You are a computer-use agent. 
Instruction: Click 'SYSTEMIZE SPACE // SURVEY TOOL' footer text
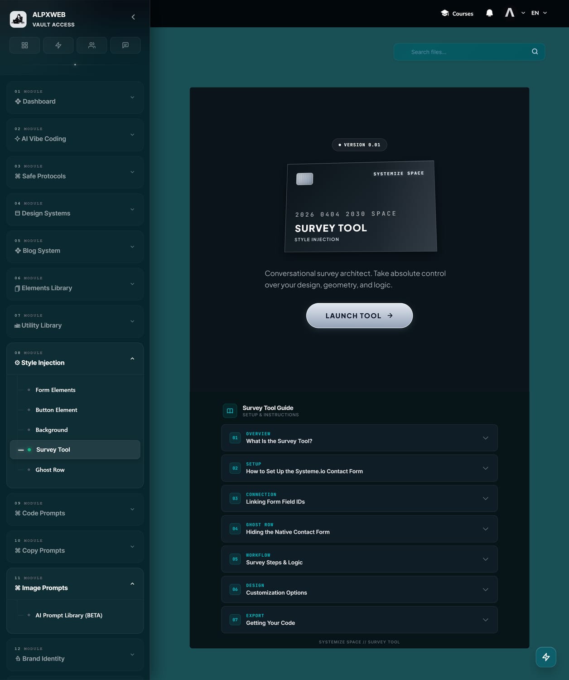tap(359, 642)
